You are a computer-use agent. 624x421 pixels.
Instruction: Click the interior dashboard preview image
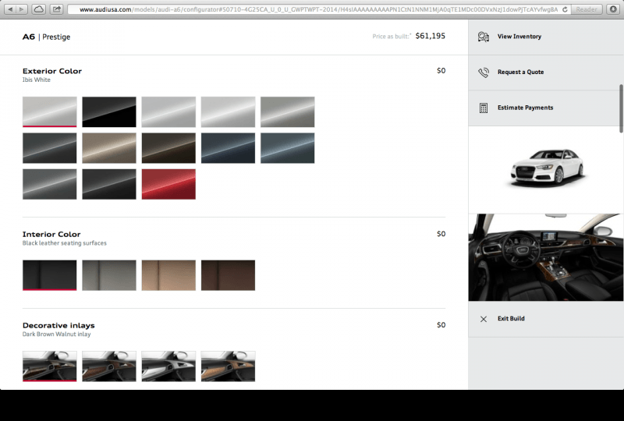click(545, 257)
